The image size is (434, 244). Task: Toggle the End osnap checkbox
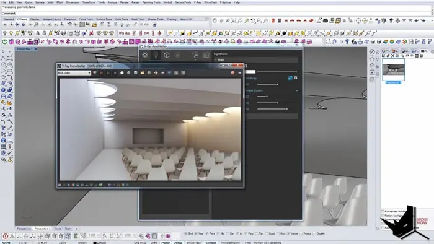pyautogui.click(x=186, y=233)
